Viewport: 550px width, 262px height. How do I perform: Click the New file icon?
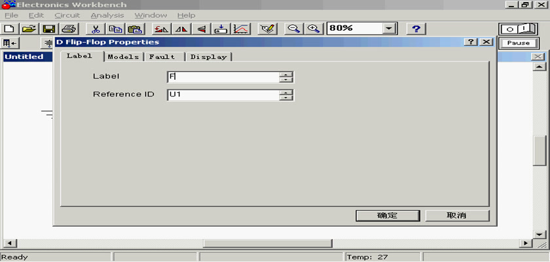[x=9, y=29]
